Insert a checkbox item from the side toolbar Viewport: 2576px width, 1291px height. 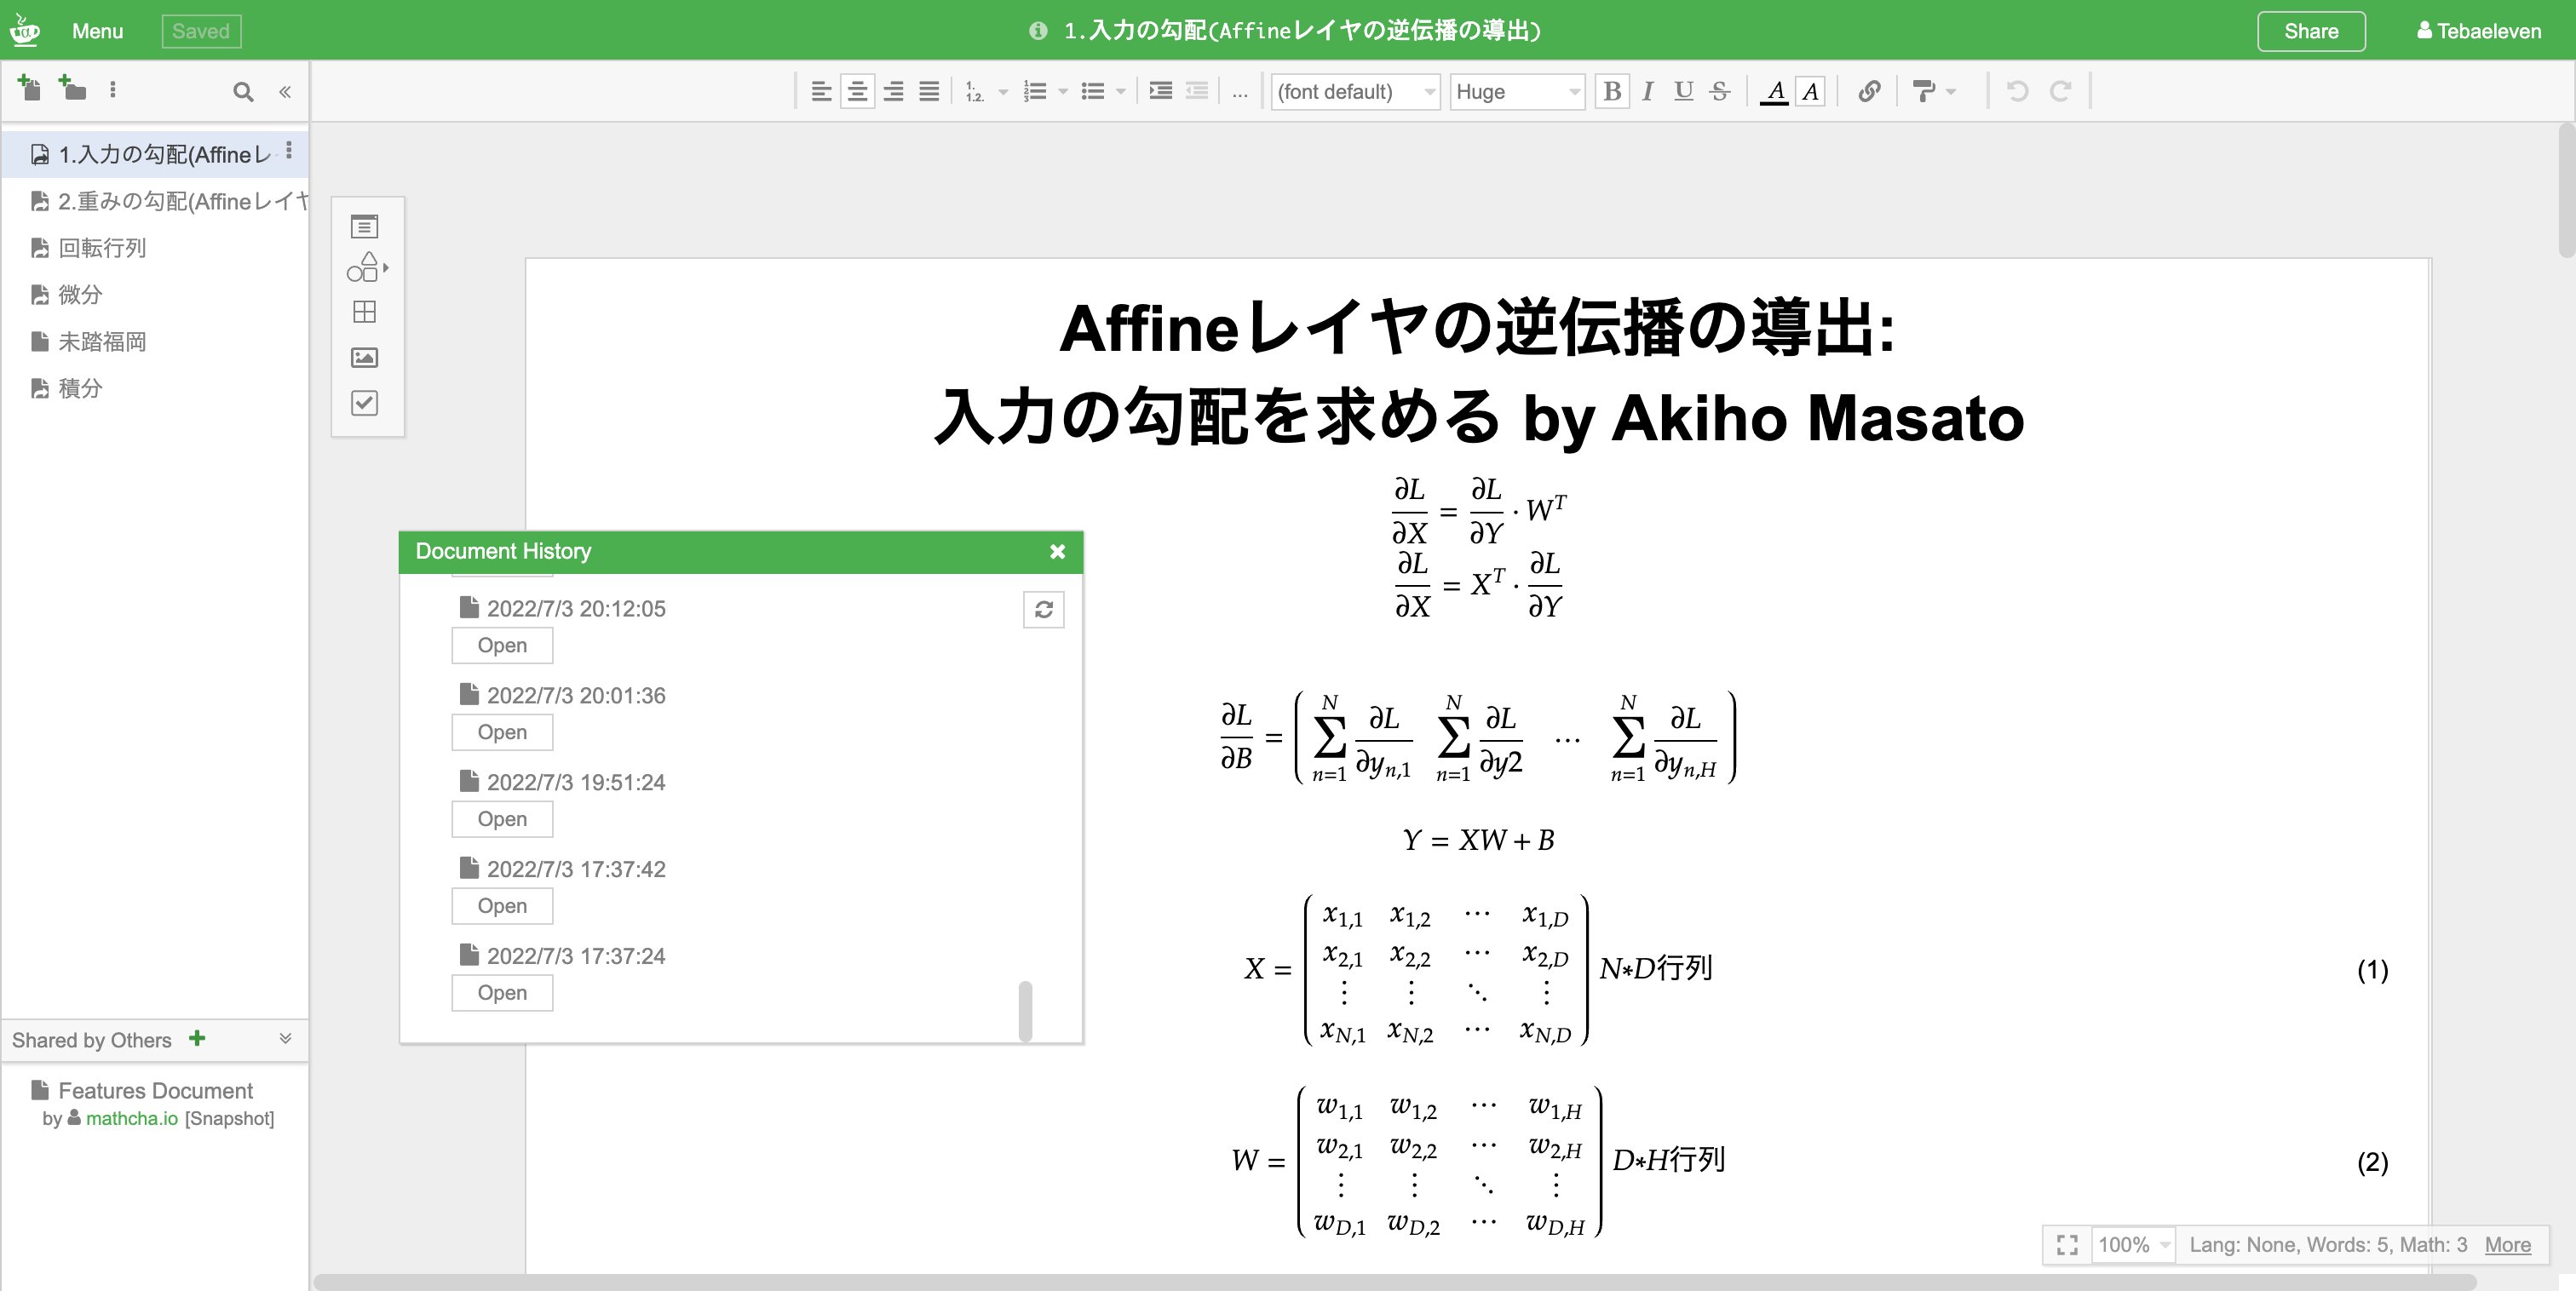(x=365, y=403)
